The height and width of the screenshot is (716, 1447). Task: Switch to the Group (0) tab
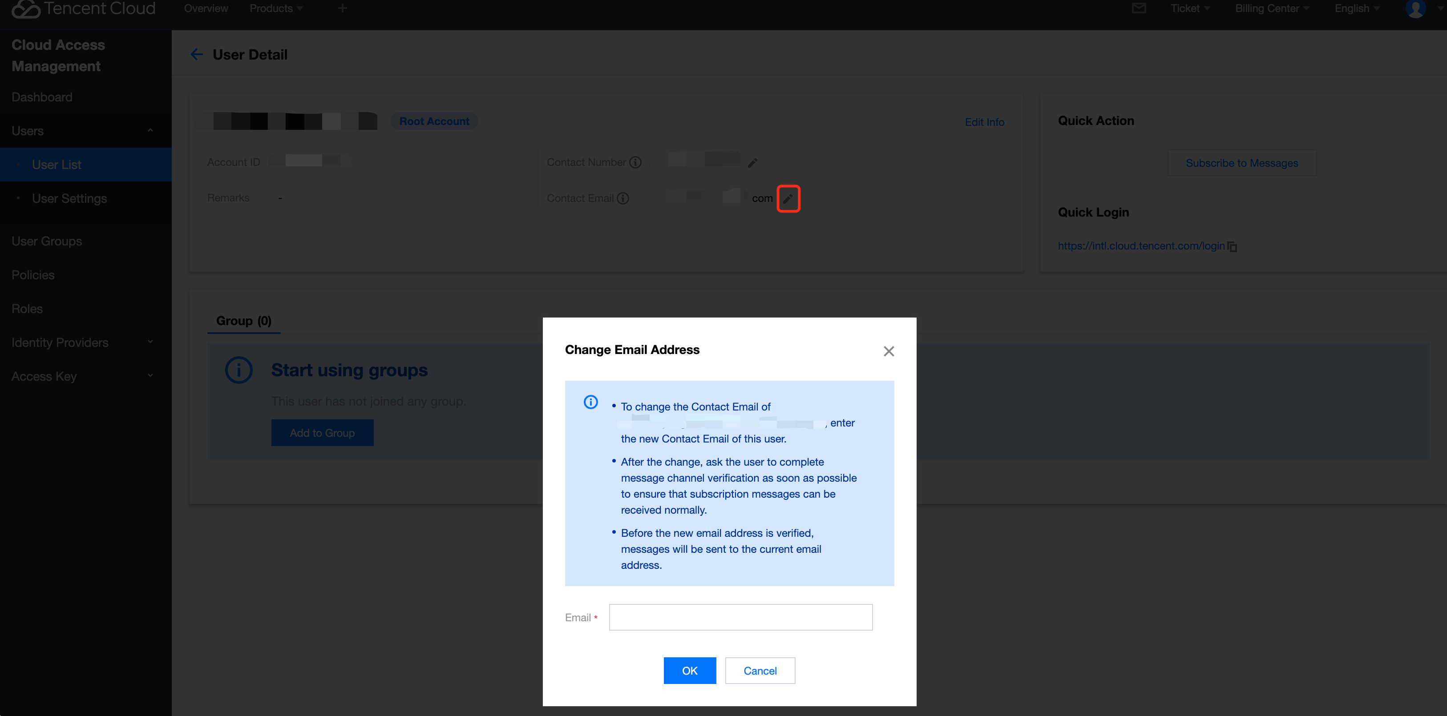pos(243,321)
